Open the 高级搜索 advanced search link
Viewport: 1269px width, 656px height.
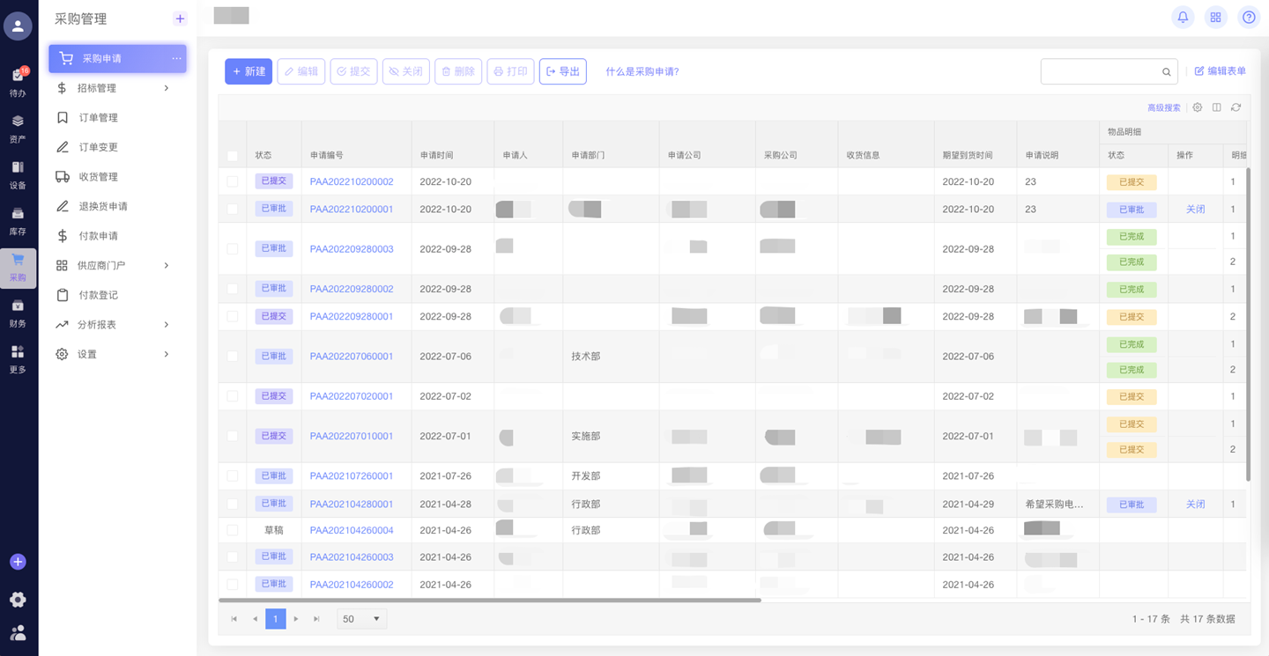(1164, 107)
